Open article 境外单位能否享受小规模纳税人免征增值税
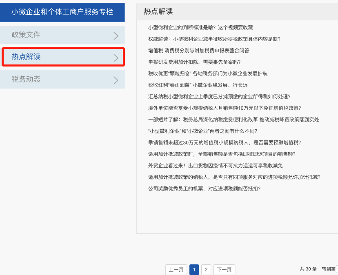Image resolution: width=338 pixels, height=275 pixels. (225, 108)
